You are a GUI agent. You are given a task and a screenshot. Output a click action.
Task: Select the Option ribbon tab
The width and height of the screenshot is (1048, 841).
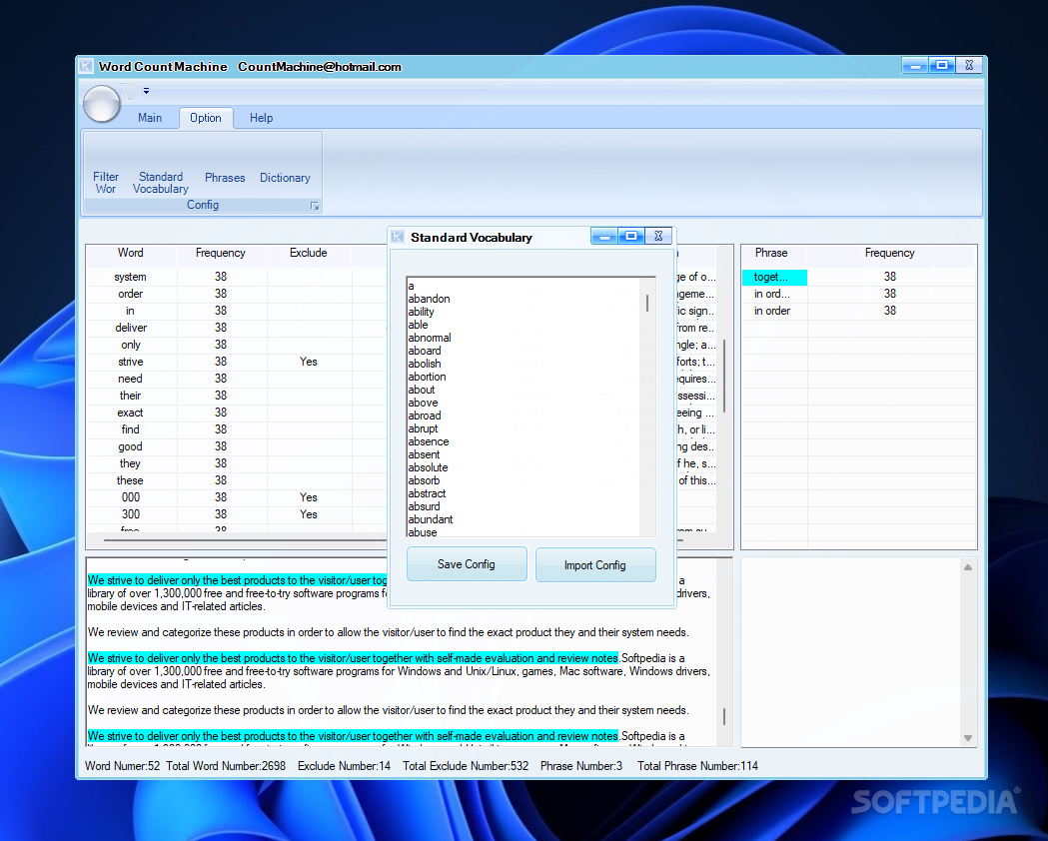tap(205, 118)
